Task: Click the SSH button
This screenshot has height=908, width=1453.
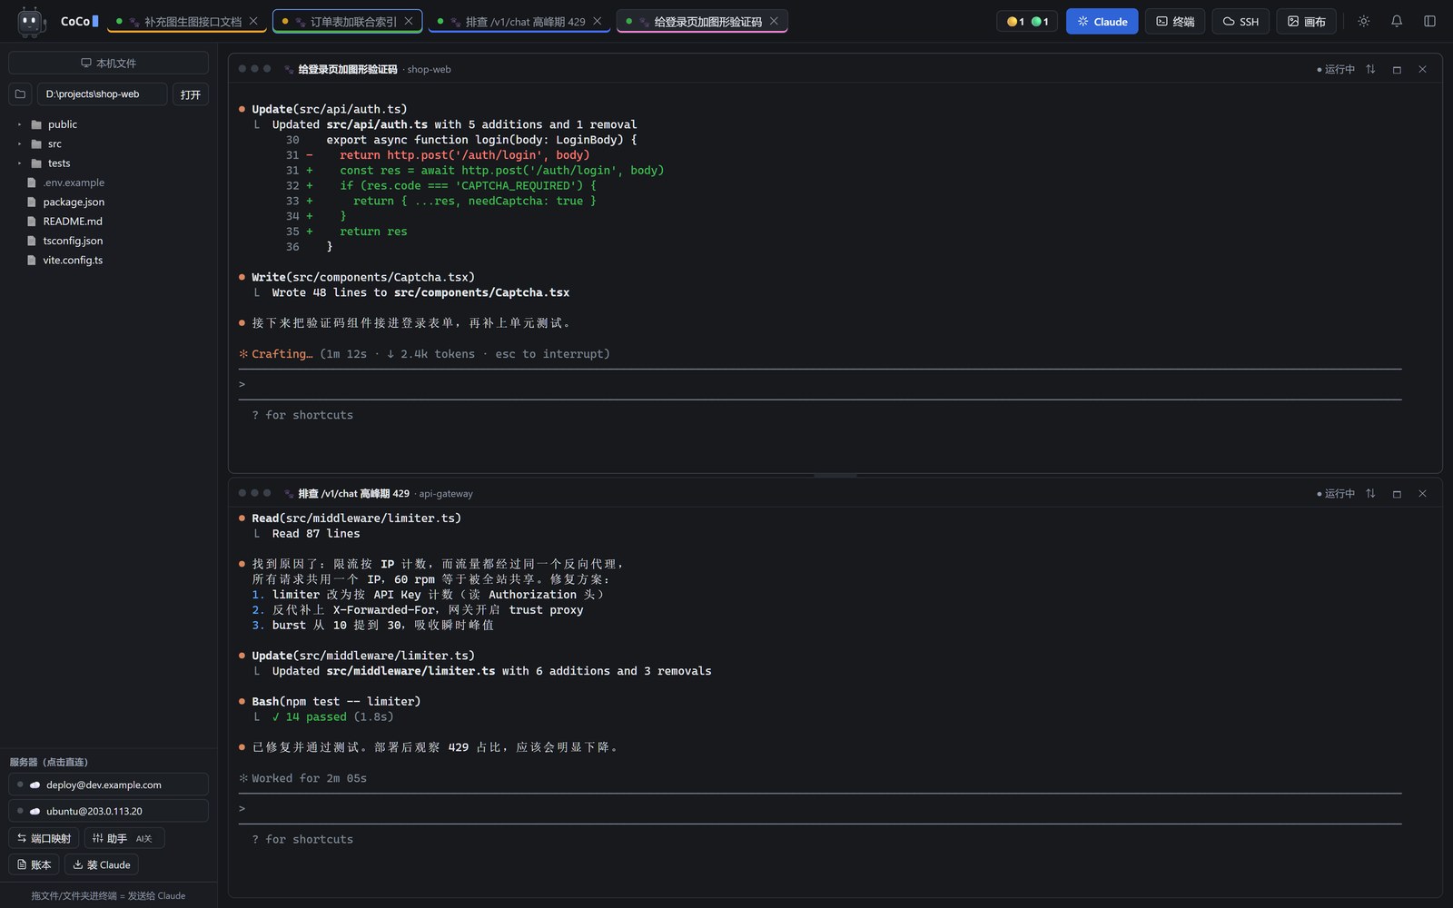Action: (x=1240, y=21)
